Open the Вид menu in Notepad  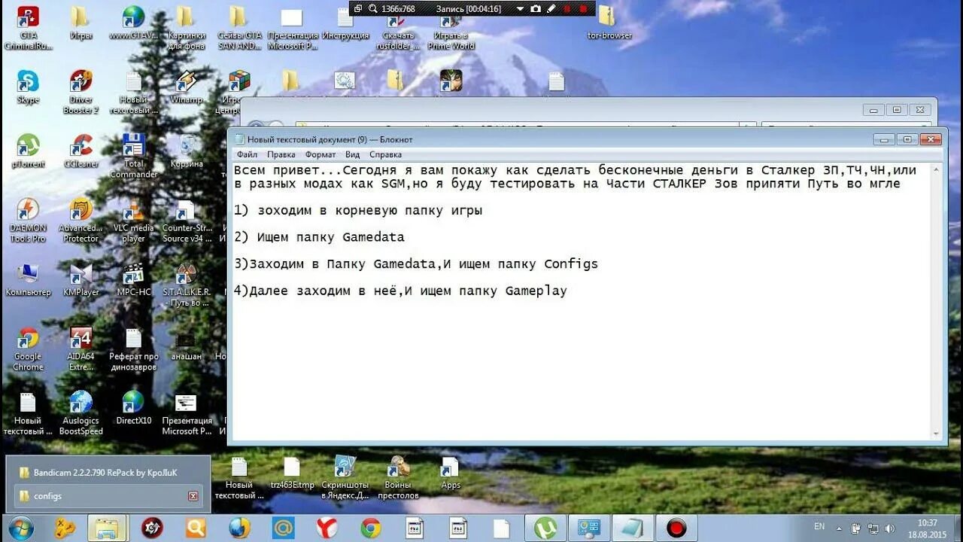tap(352, 154)
